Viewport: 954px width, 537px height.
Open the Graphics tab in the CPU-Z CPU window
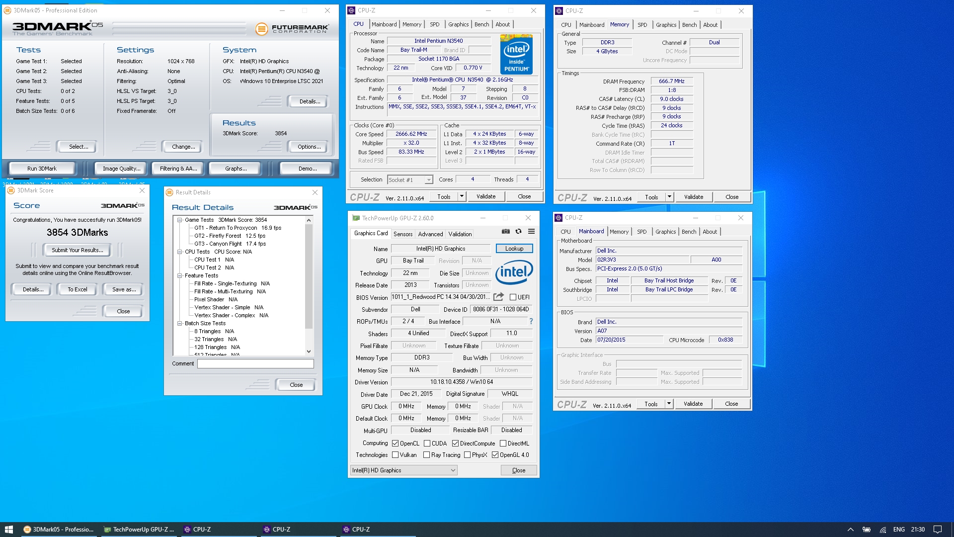pyautogui.click(x=458, y=24)
